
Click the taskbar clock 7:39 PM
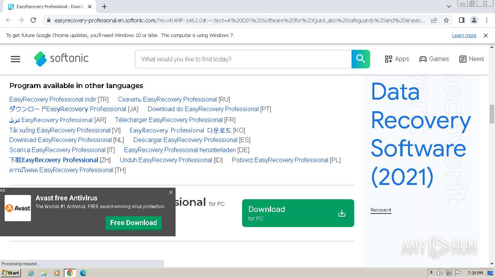pos(475,273)
